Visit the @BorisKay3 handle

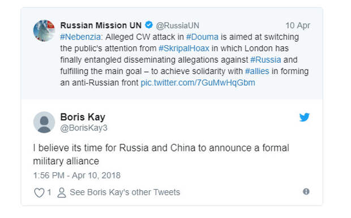tap(84, 128)
